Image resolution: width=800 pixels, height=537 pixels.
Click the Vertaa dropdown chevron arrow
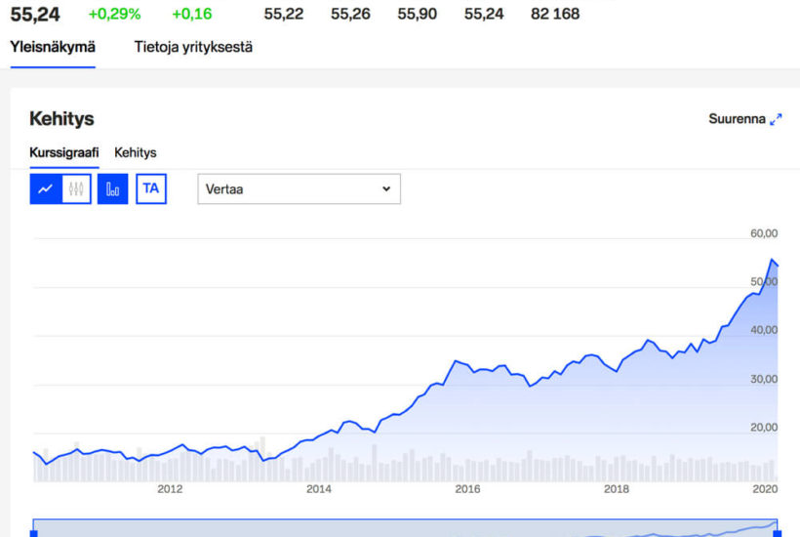[x=386, y=188]
